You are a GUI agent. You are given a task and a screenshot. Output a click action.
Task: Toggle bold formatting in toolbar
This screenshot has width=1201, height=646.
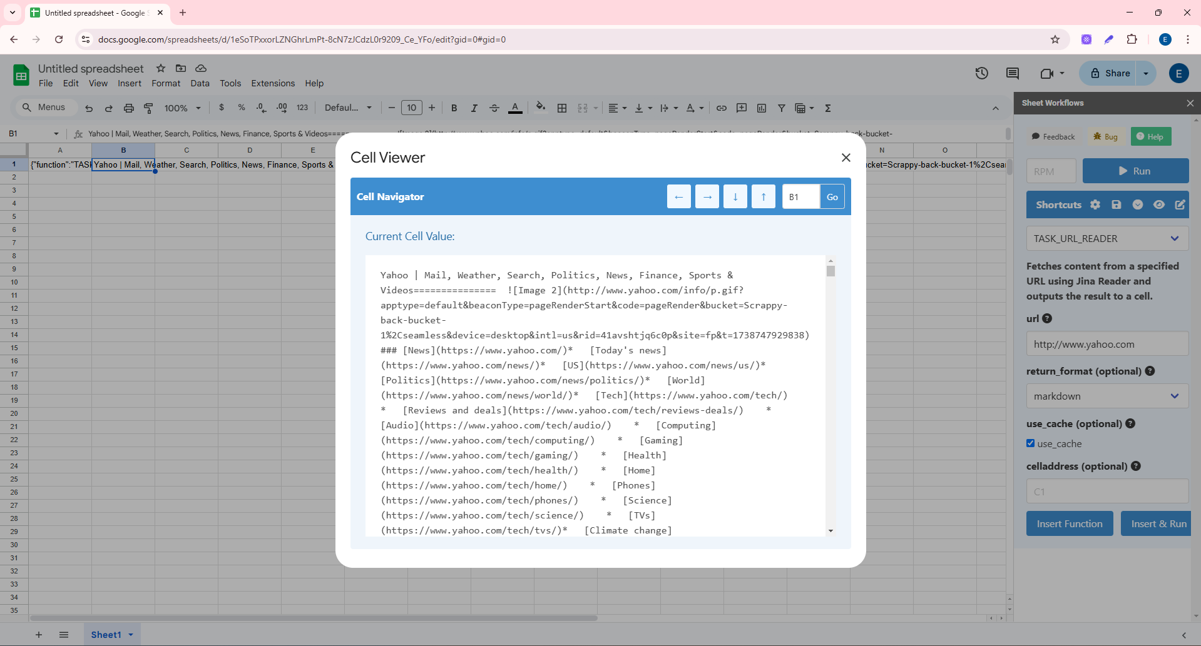[454, 108]
